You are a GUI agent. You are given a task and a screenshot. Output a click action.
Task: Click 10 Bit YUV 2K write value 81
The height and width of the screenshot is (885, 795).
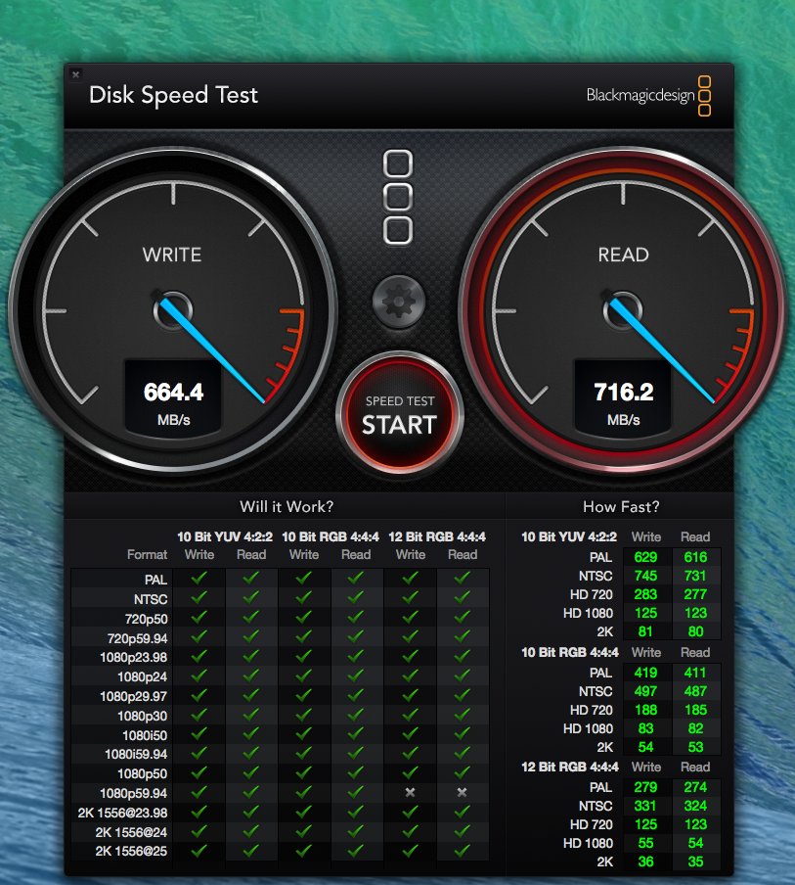pyautogui.click(x=645, y=631)
